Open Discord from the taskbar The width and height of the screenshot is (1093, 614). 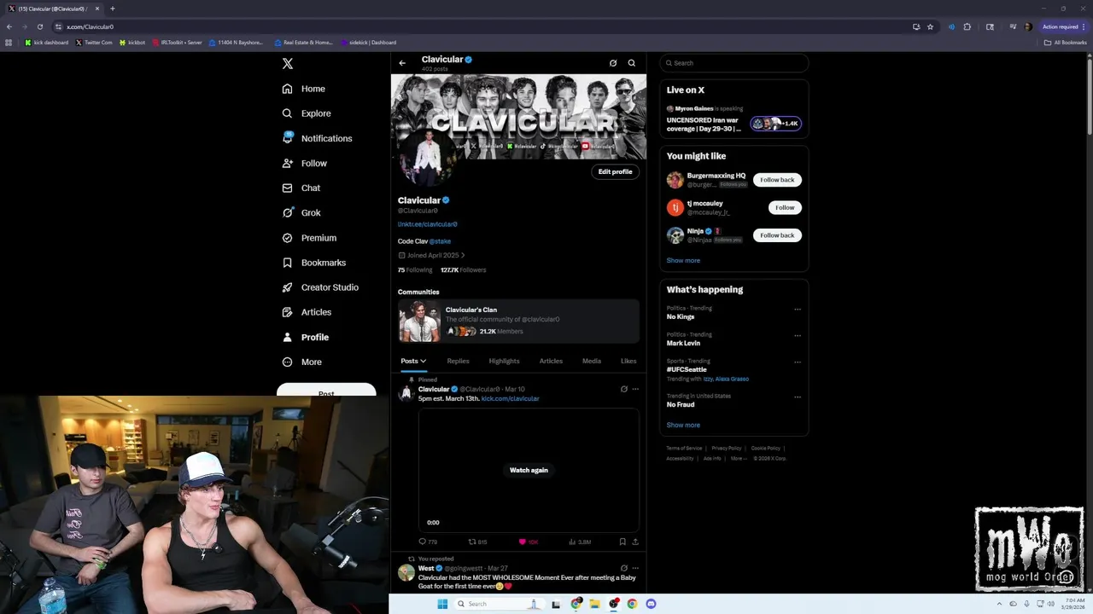pyautogui.click(x=651, y=604)
